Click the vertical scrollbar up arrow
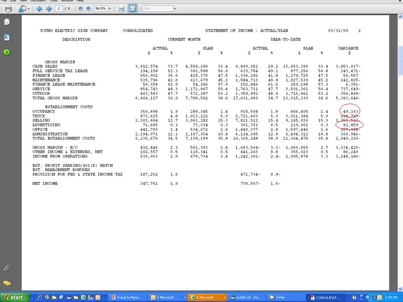This screenshot has width=403, height=302. click(400, 17)
